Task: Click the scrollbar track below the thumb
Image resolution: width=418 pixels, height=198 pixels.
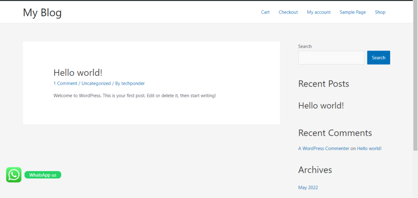Action: [415, 175]
